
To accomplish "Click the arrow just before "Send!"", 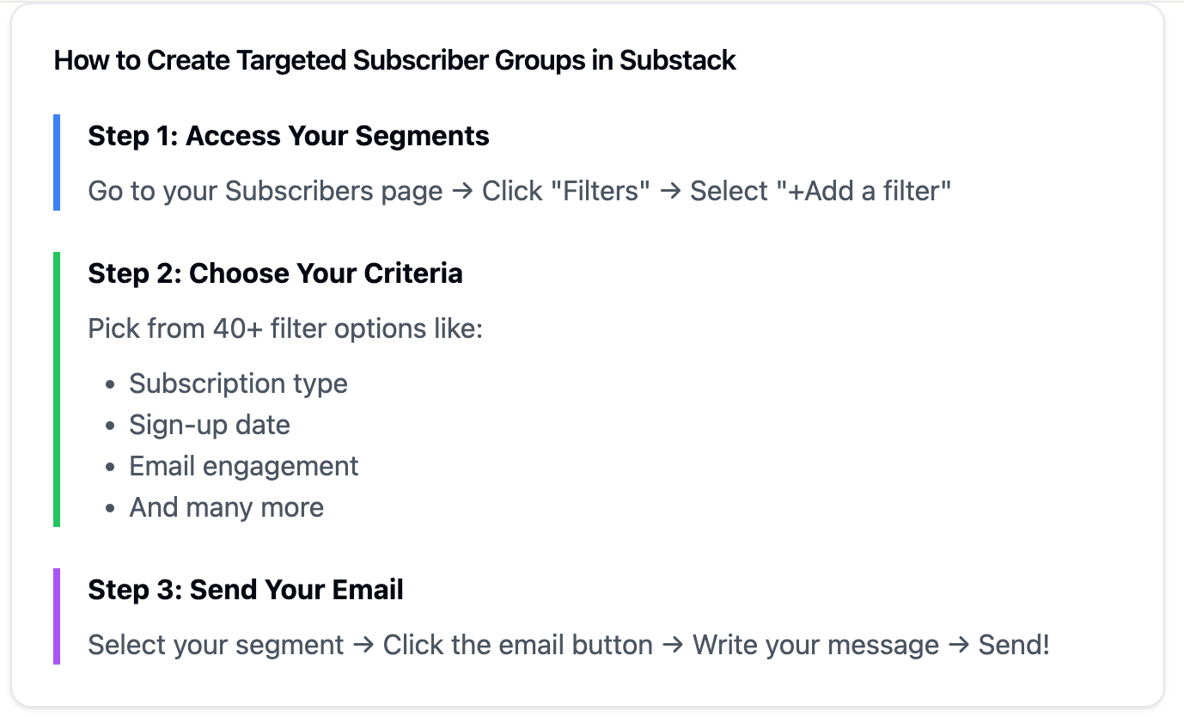I will coord(959,645).
